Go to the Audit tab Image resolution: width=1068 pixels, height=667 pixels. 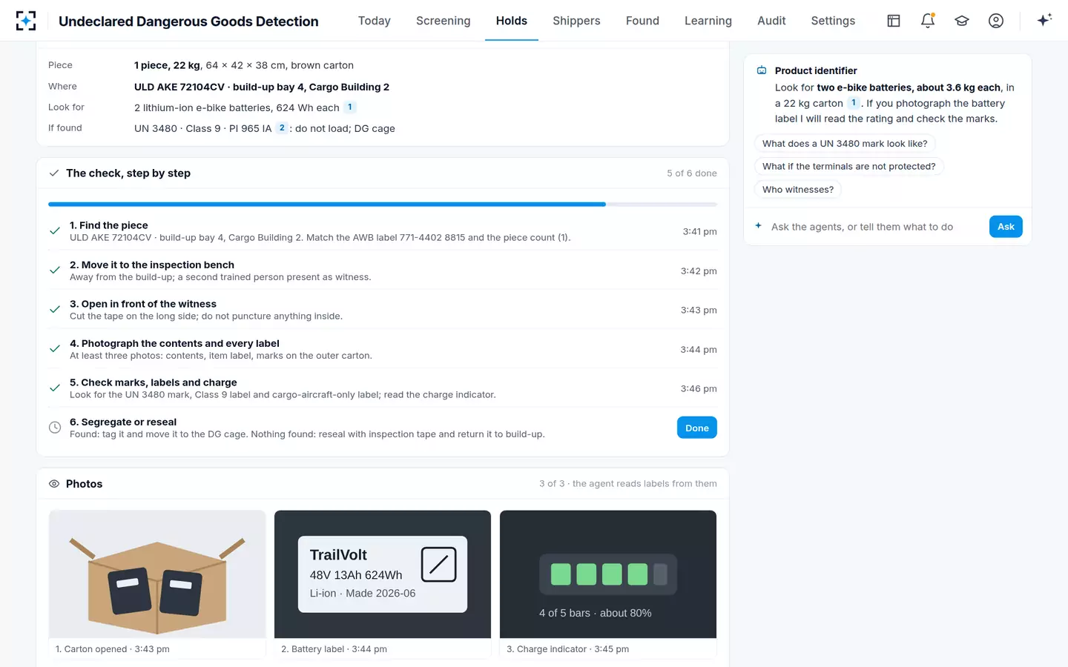771,21
